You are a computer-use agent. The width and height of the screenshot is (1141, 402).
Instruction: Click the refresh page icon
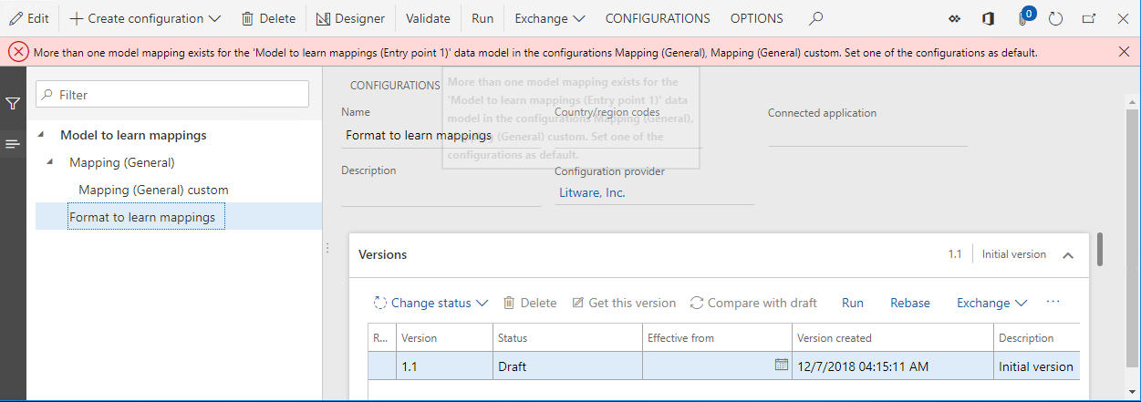(1056, 18)
